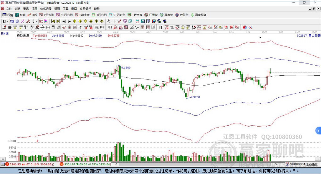
Task: Click the red floppy save icon
Action: tap(154, 21)
